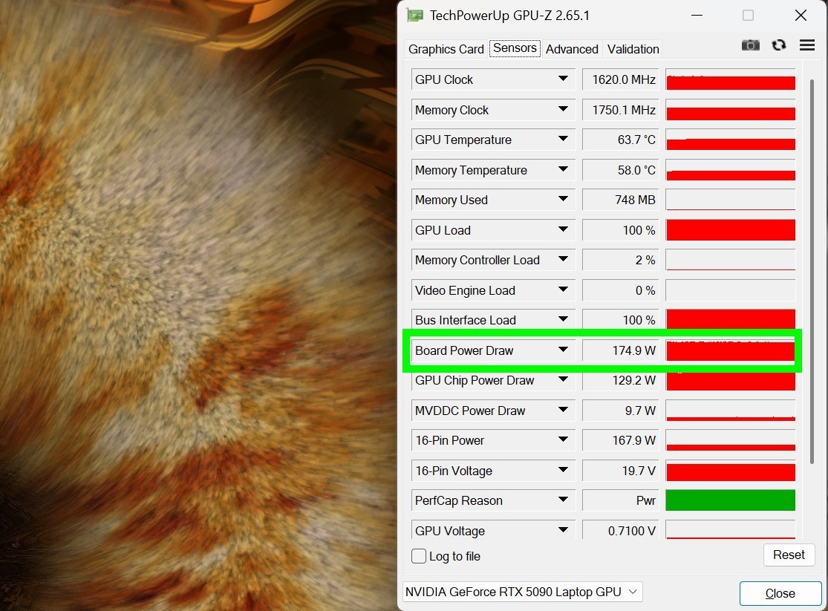Click the GPU Load red graph
Viewport: 828px width, 611px height.
(x=730, y=230)
